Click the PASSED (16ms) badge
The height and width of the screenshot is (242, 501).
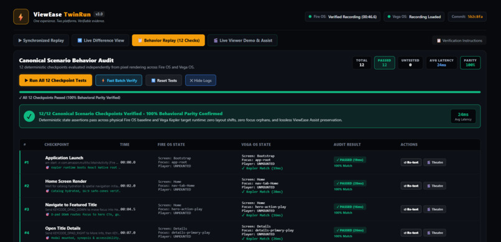point(350,207)
